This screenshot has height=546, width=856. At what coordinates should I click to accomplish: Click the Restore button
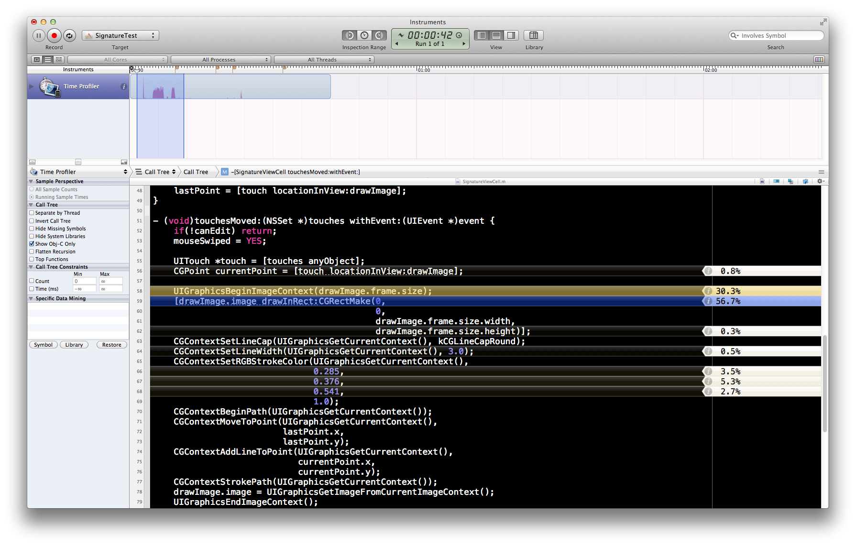pos(112,345)
